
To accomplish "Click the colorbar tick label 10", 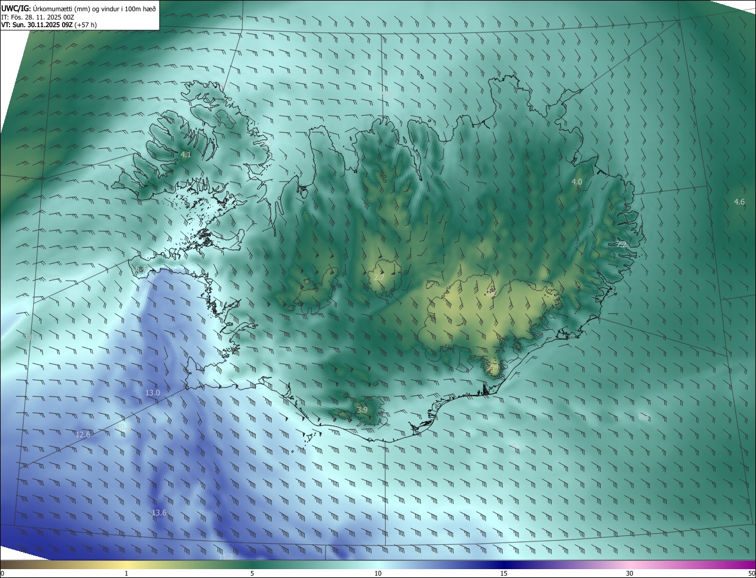I will (x=378, y=573).
